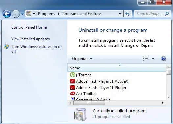Click Adobe Flash Player 11 Plugin icon
This screenshot has width=173, height=124.
pyautogui.click(x=72, y=88)
